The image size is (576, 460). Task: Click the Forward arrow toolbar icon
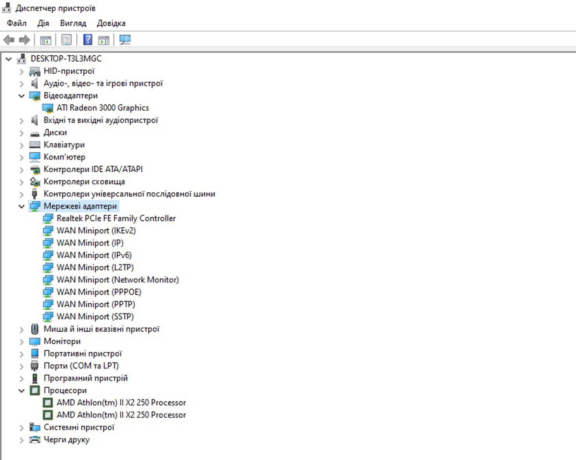[24, 40]
